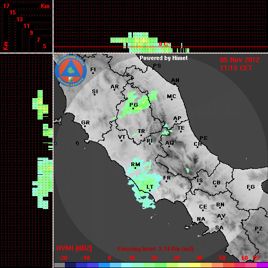Select the NA city label

point(201,219)
